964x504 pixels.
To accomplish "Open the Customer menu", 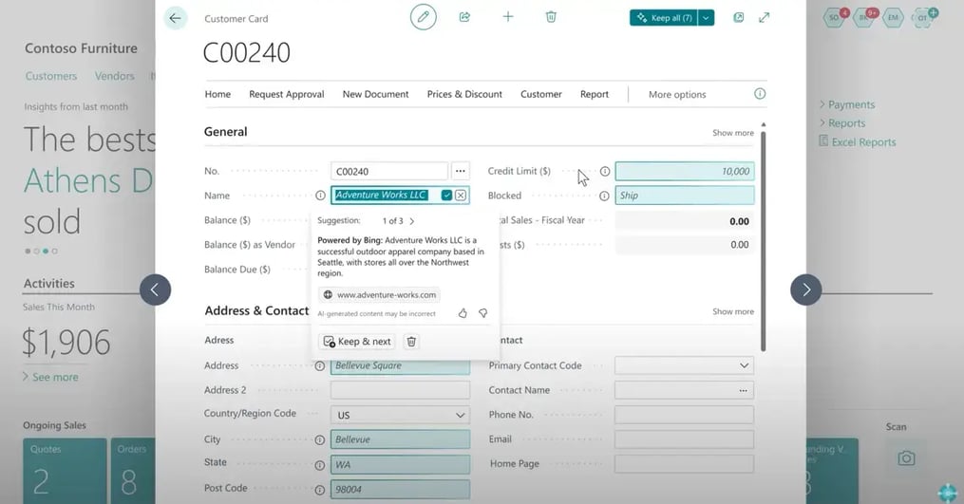I will (541, 94).
